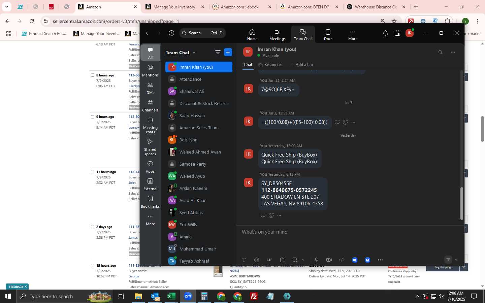This screenshot has height=303, width=485.
Task: Open Bookmarks in the Zoom sidebar
Action: point(150,202)
